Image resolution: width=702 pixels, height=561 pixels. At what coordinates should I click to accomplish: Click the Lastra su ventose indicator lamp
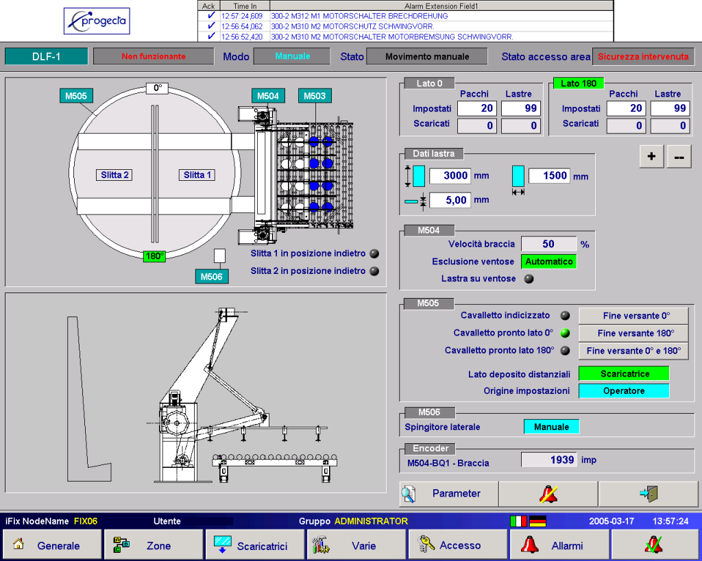pos(529,279)
